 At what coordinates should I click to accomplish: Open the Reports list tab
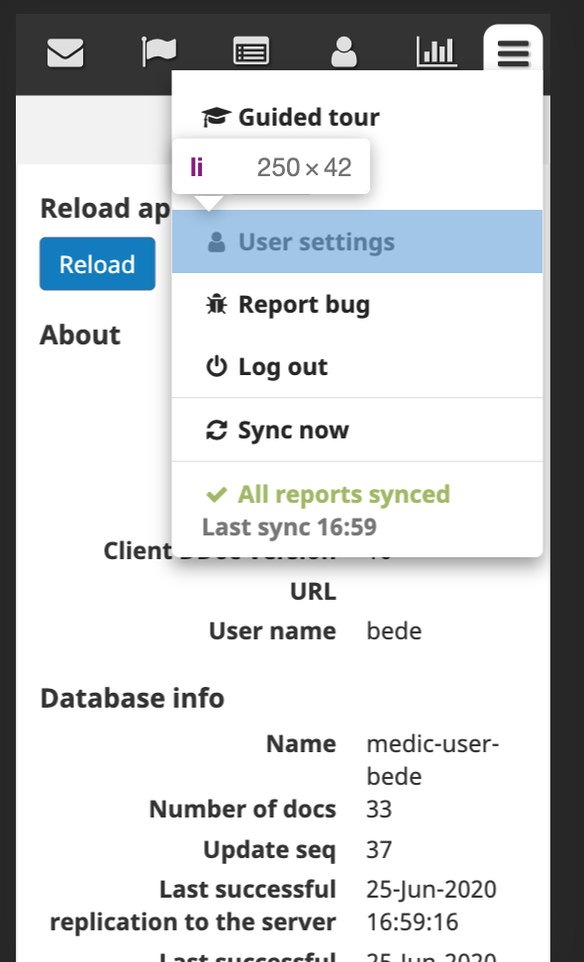click(251, 51)
